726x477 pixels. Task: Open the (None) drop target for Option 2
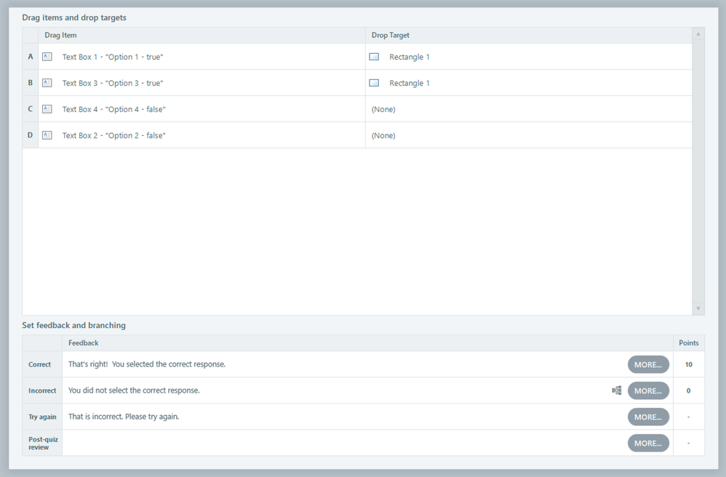[529, 135]
